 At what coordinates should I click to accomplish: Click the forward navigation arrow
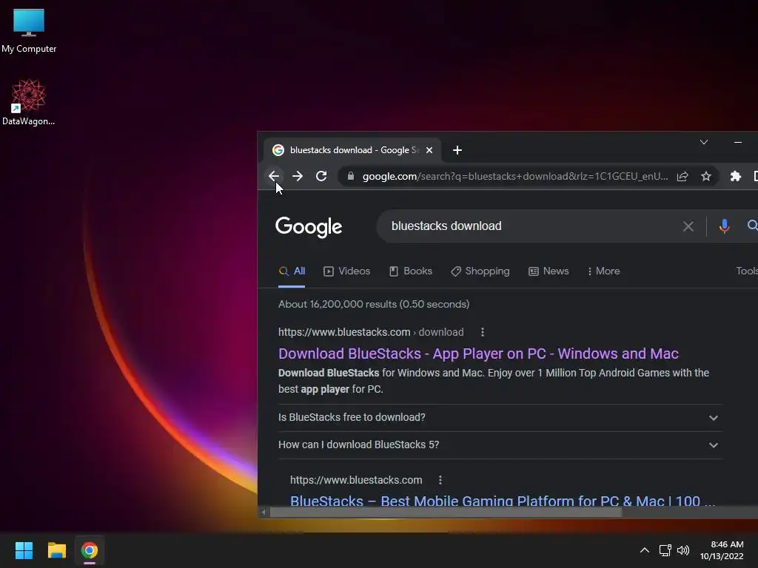tap(298, 176)
